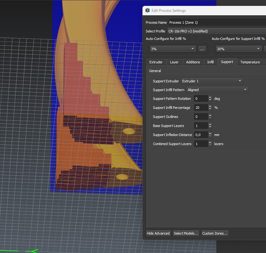The height and width of the screenshot is (253, 266).
Task: Open the Select Profile combo box
Action: [217, 31]
